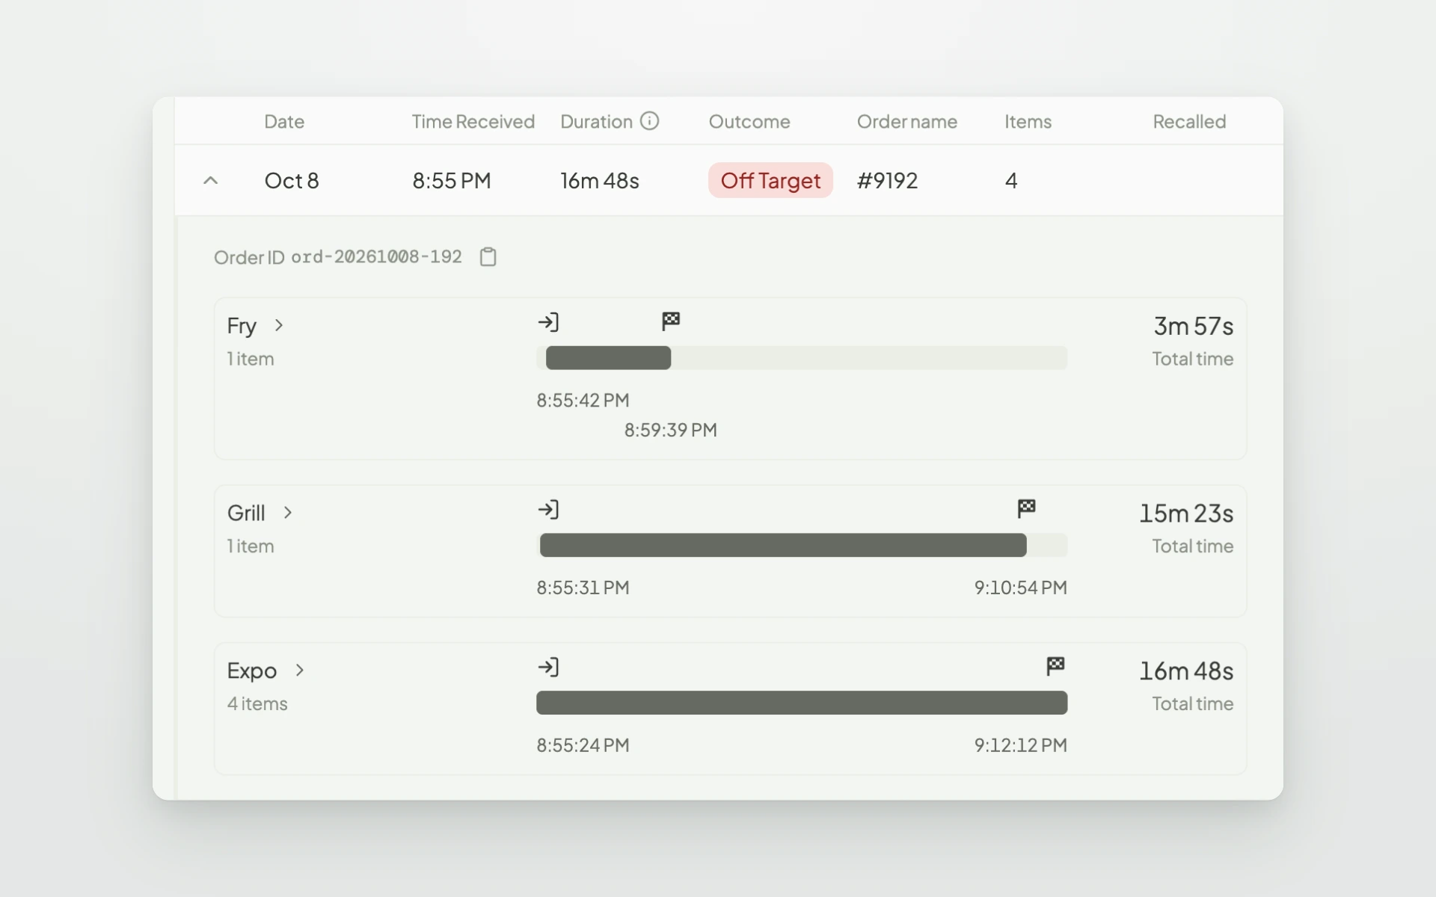The width and height of the screenshot is (1436, 897).
Task: Click the Fry station start arrow icon
Action: point(548,322)
